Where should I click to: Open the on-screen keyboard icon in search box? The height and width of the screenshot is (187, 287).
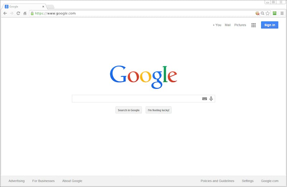(x=204, y=99)
